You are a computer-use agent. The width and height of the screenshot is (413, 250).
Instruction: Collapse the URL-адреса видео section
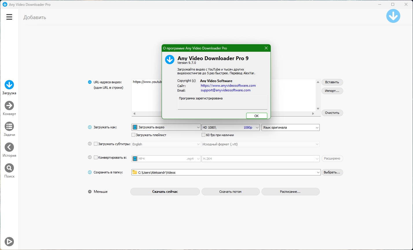pyautogui.click(x=90, y=82)
